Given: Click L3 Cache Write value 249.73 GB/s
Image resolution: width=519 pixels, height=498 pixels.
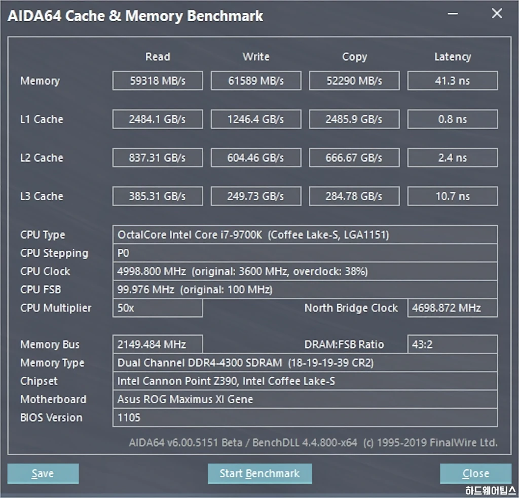Looking at the screenshot, I should tap(256, 196).
